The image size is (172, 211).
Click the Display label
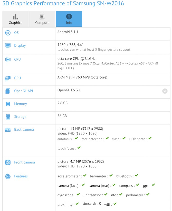tap(20, 46)
